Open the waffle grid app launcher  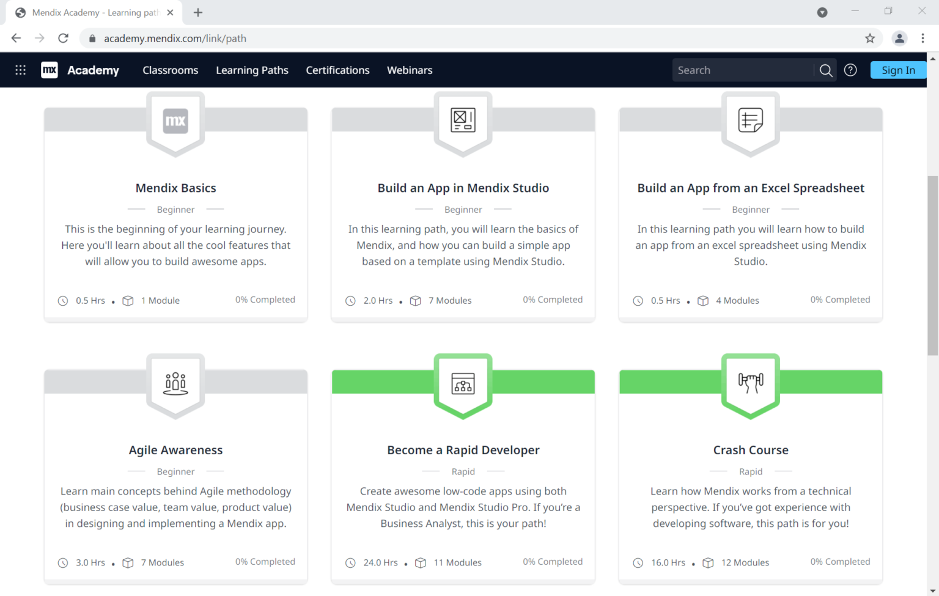tap(20, 70)
